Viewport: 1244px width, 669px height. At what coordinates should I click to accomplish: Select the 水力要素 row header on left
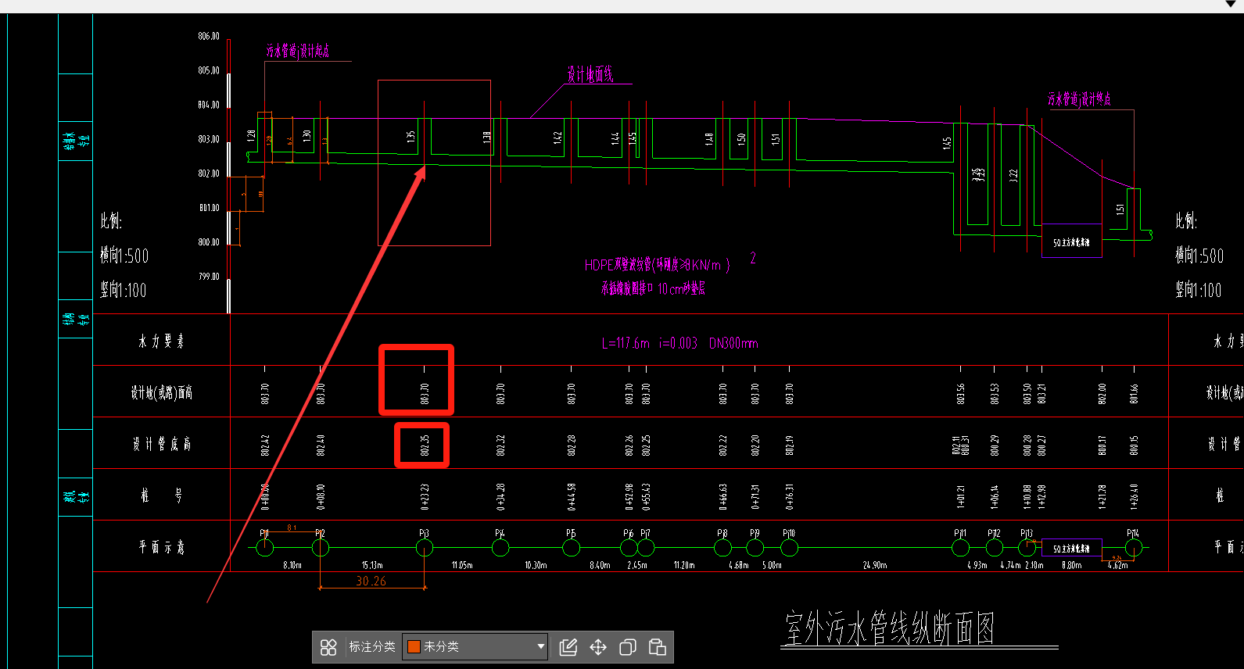[161, 342]
